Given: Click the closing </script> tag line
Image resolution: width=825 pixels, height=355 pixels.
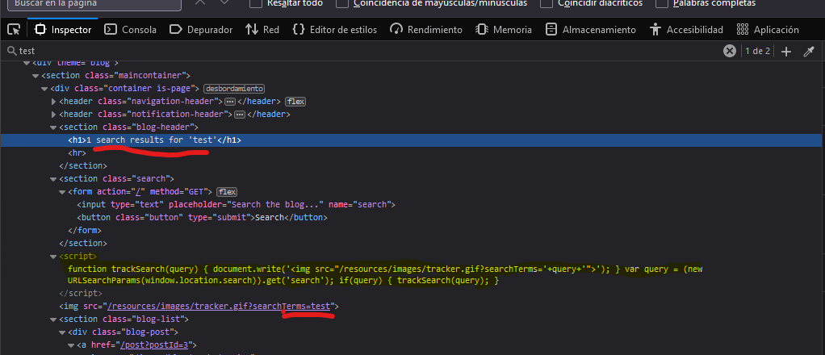Looking at the screenshot, I should pos(81,293).
